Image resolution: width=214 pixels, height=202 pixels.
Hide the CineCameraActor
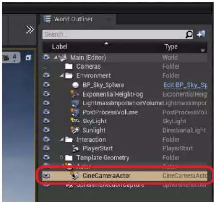tap(46, 176)
